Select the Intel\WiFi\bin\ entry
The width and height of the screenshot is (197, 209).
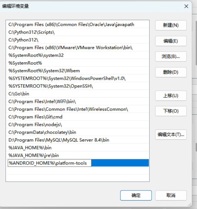coord(77,101)
